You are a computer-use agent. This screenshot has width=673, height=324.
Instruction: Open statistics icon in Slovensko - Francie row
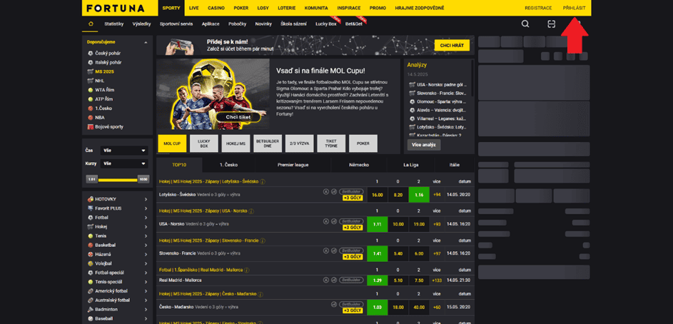[334, 250]
